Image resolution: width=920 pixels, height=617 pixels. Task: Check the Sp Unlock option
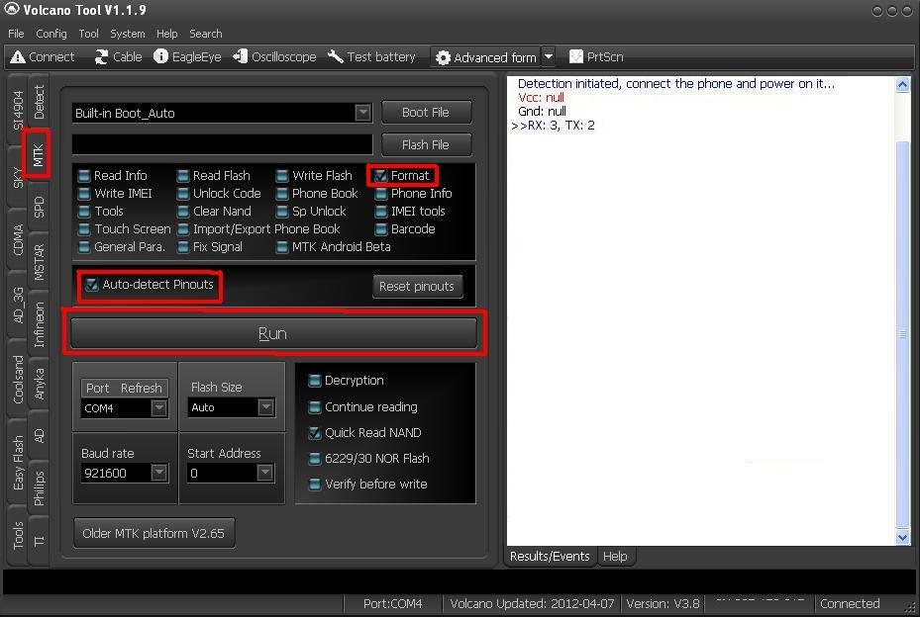283,212
